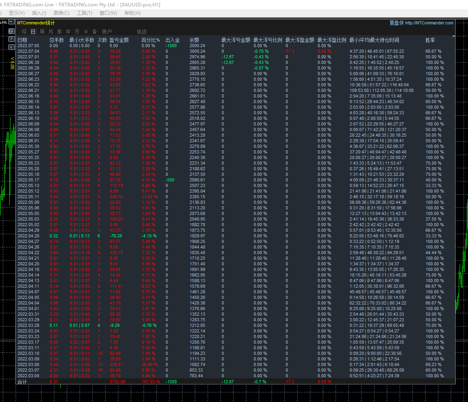Collapse the MTCommander statistics panel with minus button

[x=11, y=22]
